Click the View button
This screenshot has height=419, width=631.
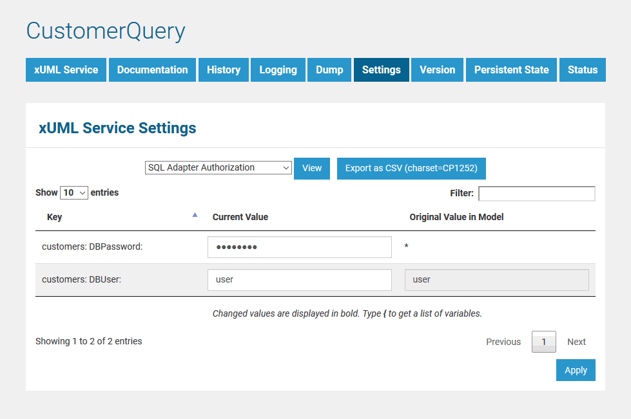311,167
